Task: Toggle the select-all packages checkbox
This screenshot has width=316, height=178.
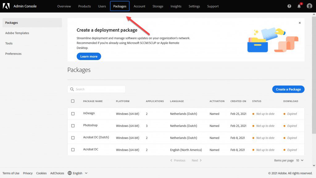Action: click(73, 101)
